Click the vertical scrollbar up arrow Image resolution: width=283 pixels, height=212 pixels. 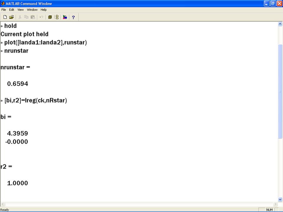(280, 24)
